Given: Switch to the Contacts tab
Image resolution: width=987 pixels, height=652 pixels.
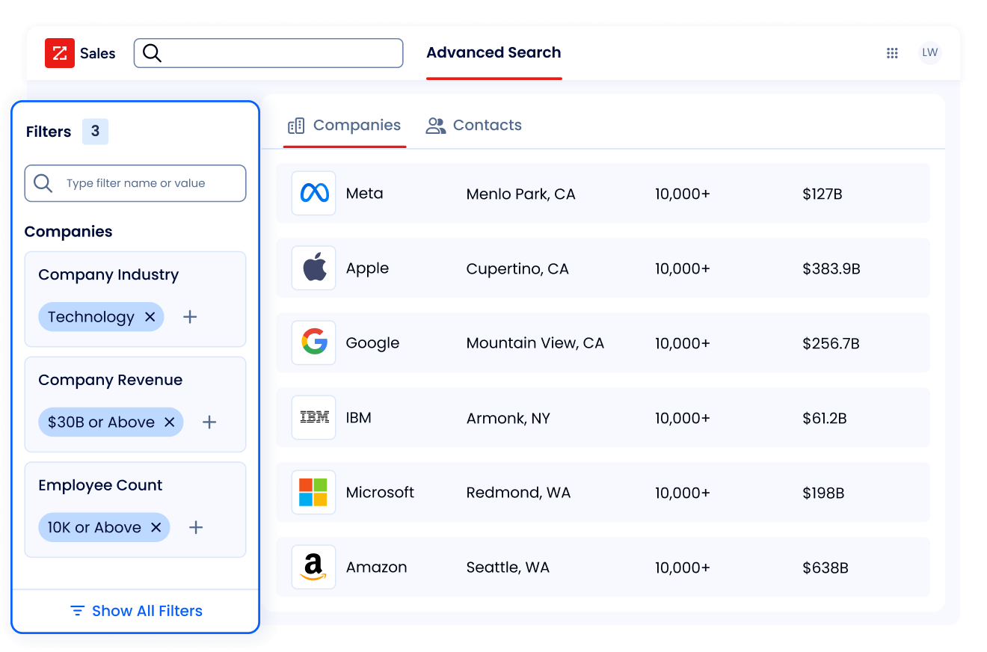Looking at the screenshot, I should pos(474,126).
